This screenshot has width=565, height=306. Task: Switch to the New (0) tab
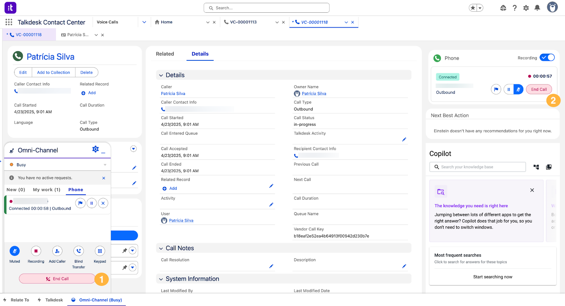pyautogui.click(x=16, y=190)
